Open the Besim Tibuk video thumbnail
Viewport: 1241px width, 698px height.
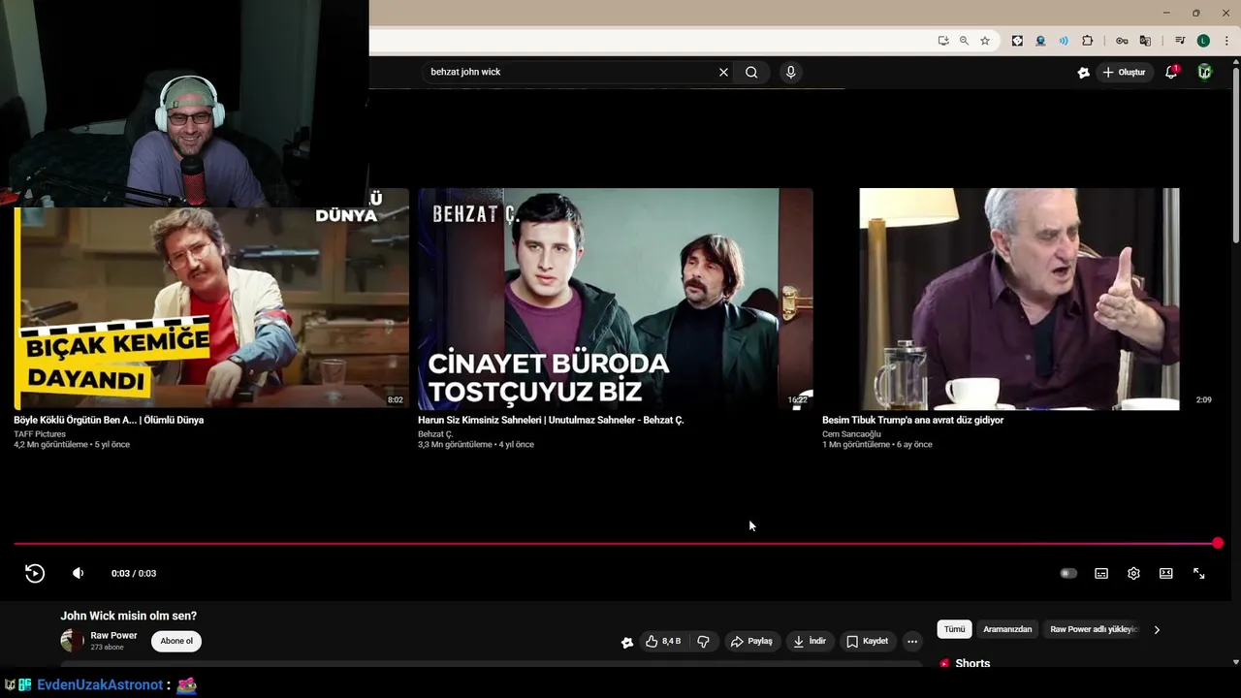click(1019, 299)
